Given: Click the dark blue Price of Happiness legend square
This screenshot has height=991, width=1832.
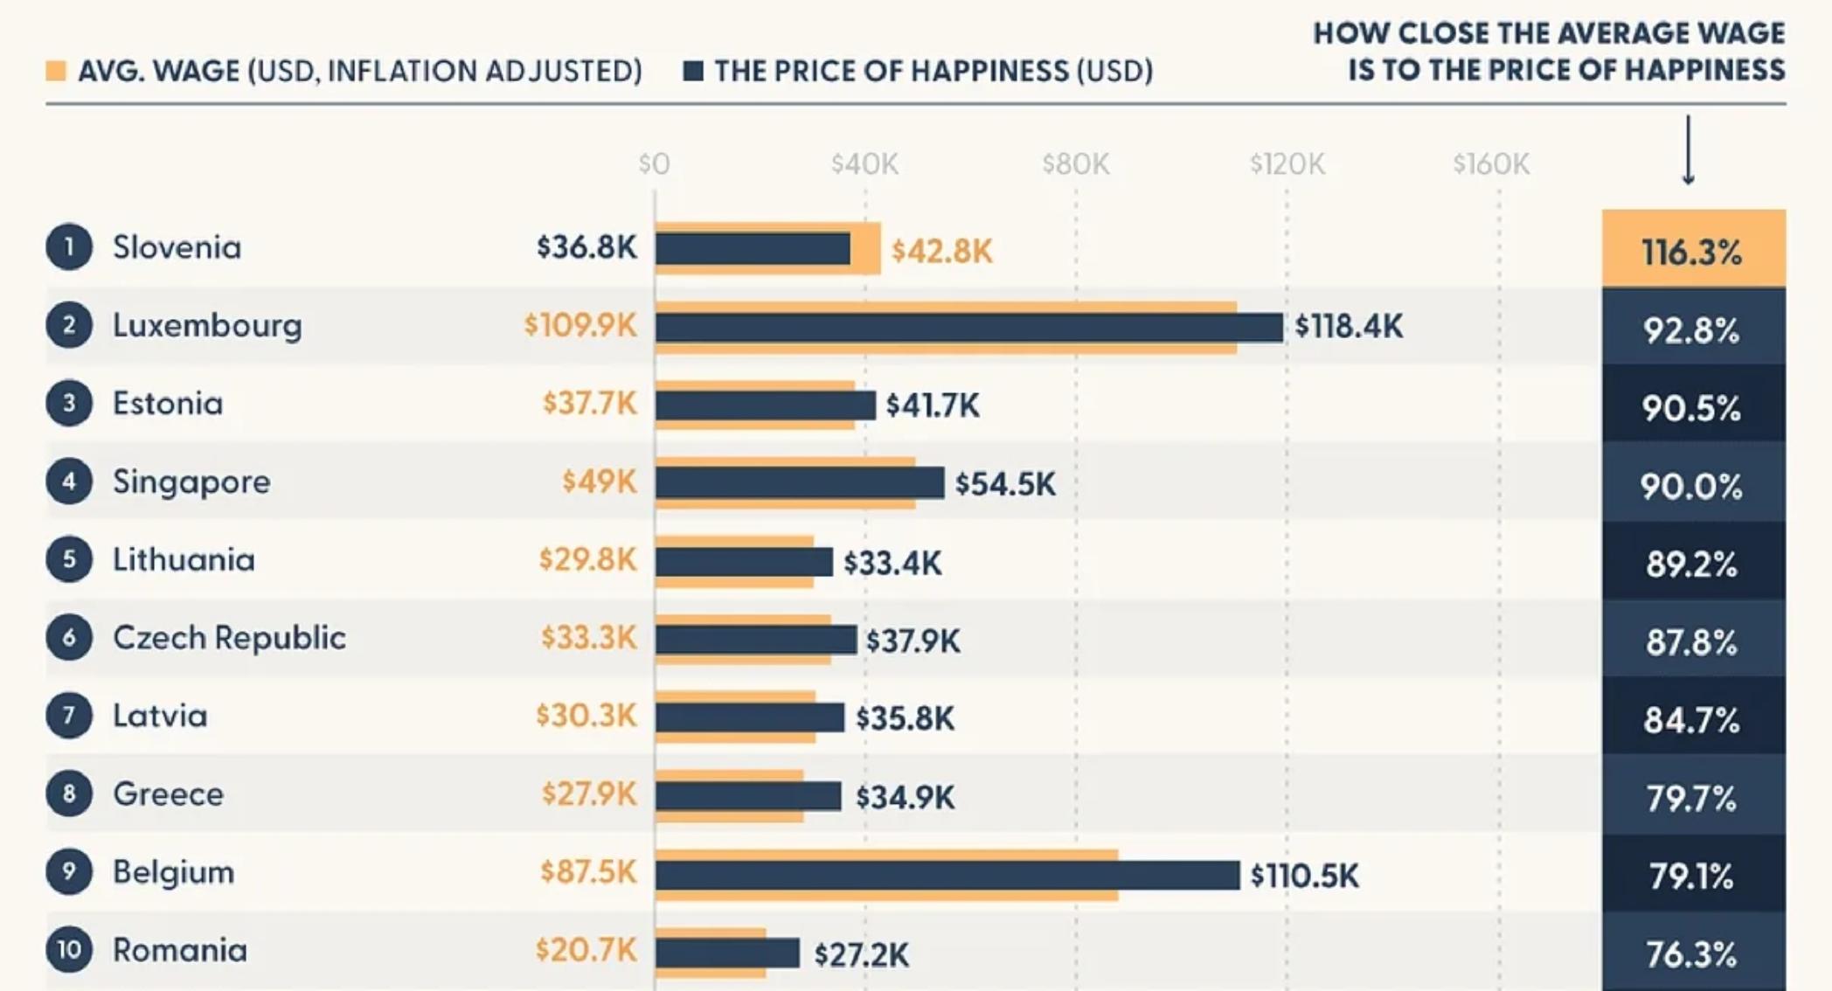Looking at the screenshot, I should (x=693, y=71).
